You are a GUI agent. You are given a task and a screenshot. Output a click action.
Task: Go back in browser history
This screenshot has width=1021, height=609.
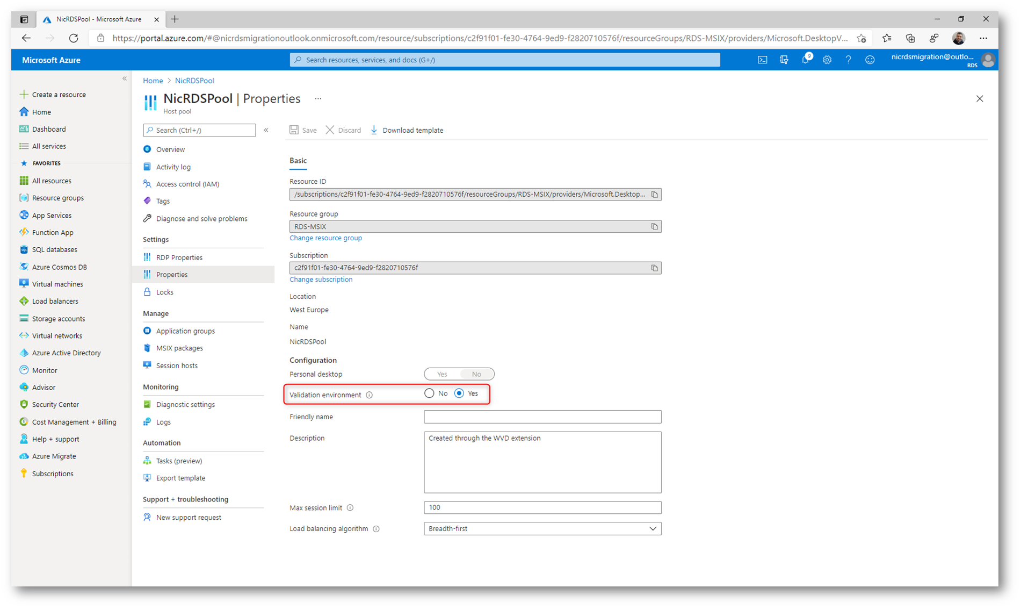point(26,38)
